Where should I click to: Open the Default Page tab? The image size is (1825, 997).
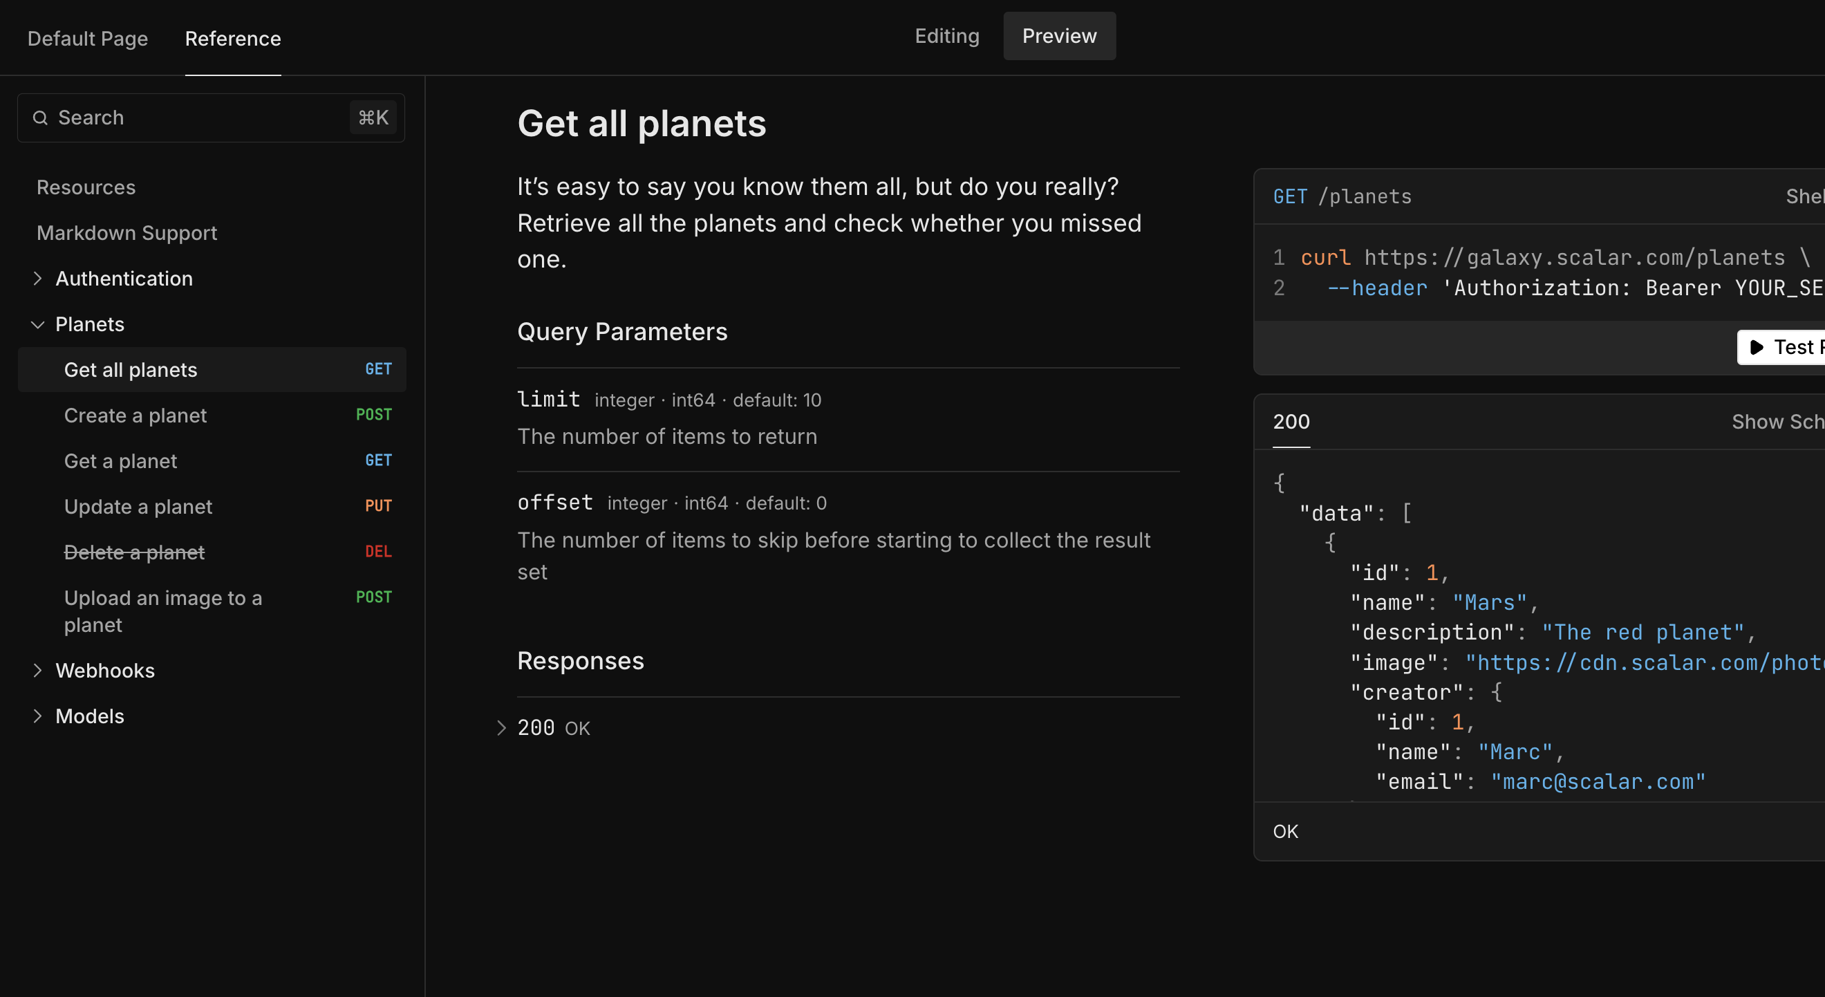[88, 38]
